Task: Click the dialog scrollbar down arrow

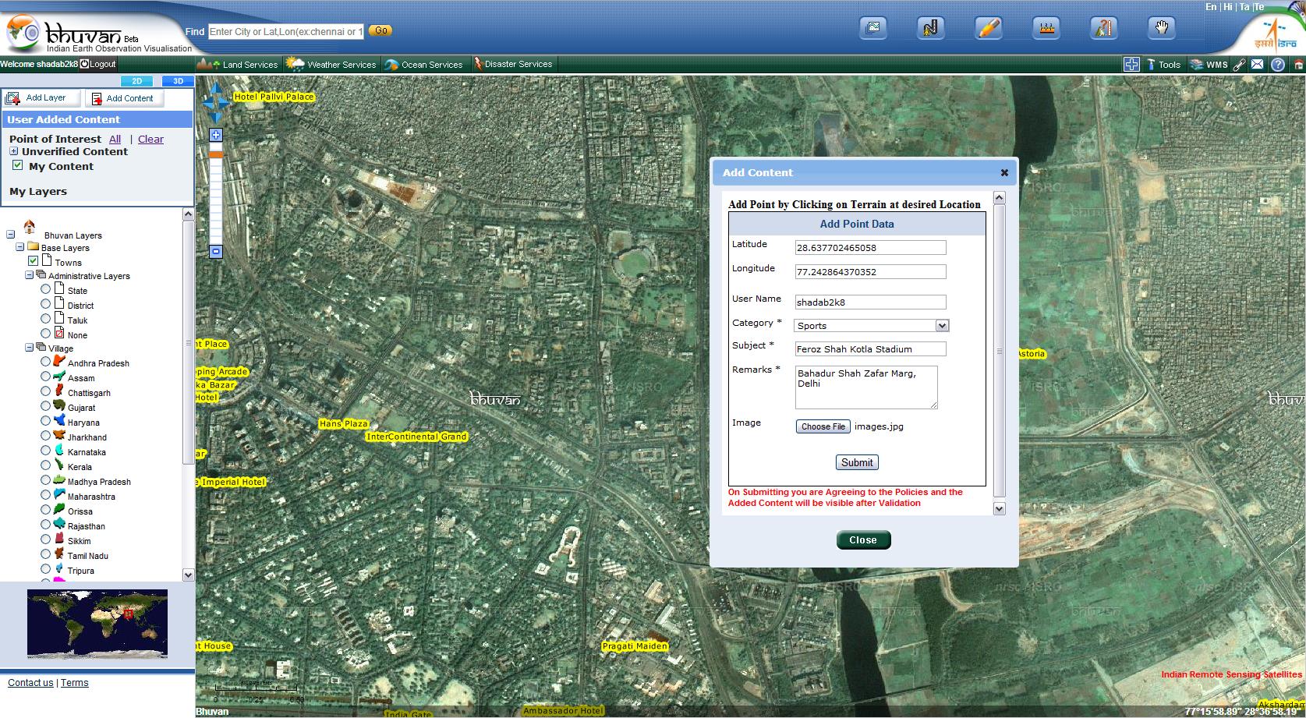Action: pyautogui.click(x=1000, y=508)
